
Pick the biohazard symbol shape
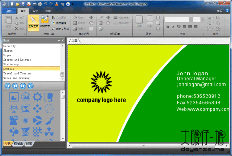(x=14, y=108)
